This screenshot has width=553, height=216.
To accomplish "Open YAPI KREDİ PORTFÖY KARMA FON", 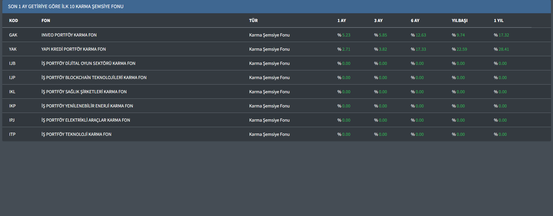I will pos(73,49).
